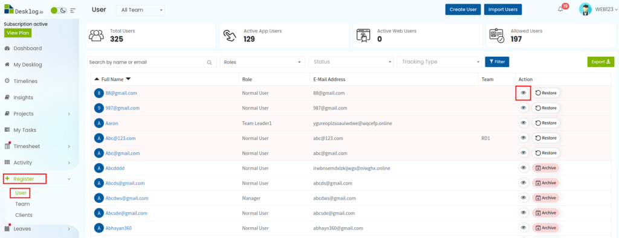The image size is (619, 238).
Task: Click the Dashboard sidebar icon
Action: click(7, 48)
